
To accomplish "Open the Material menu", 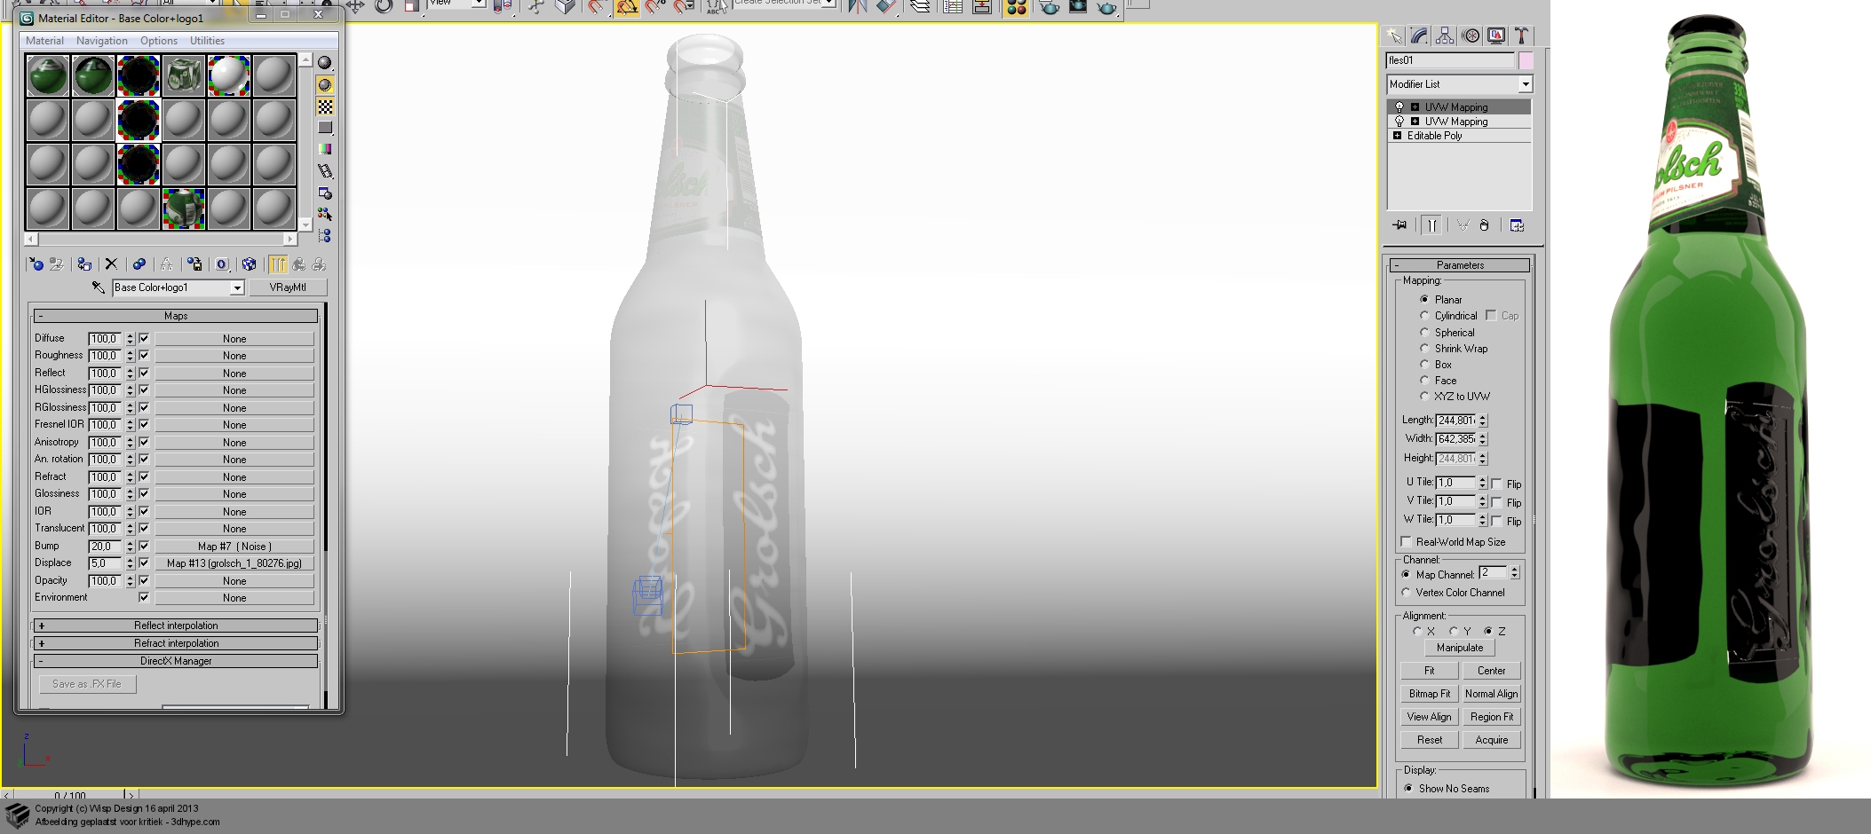I will coord(44,41).
